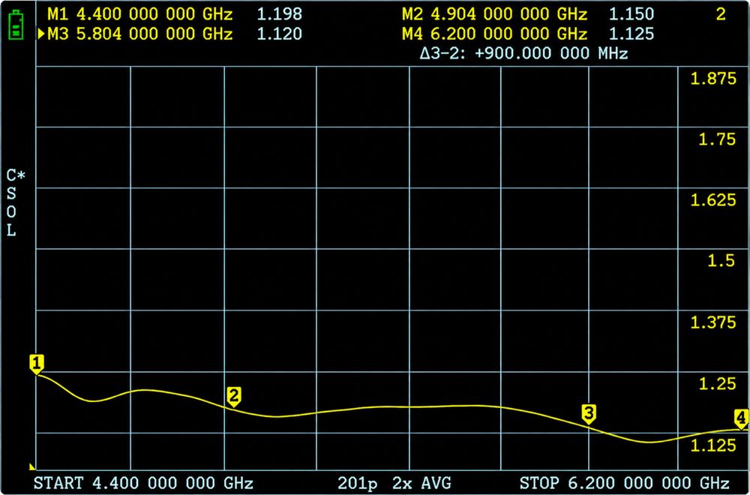Click the 2x AVG averaging indicator
This screenshot has height=495, width=750.
tap(423, 482)
